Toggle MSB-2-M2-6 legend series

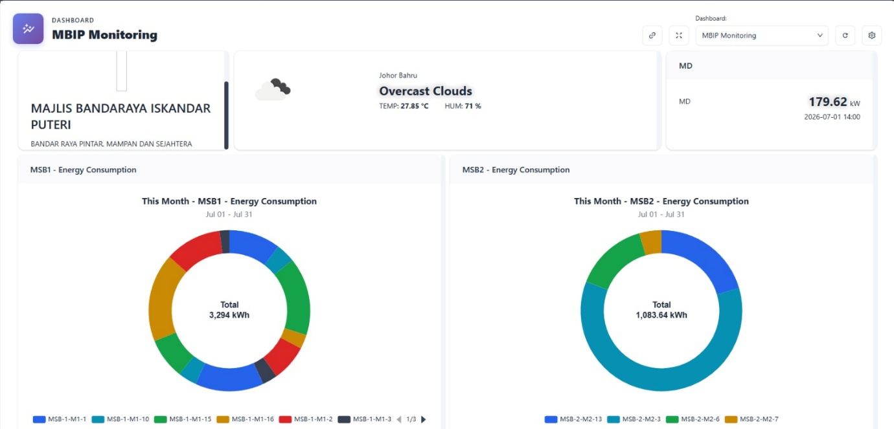click(x=693, y=419)
